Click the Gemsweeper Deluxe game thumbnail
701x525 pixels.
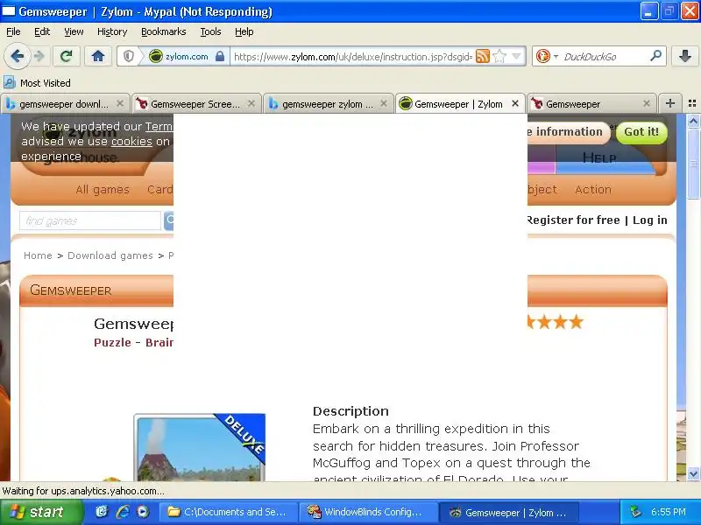200,447
